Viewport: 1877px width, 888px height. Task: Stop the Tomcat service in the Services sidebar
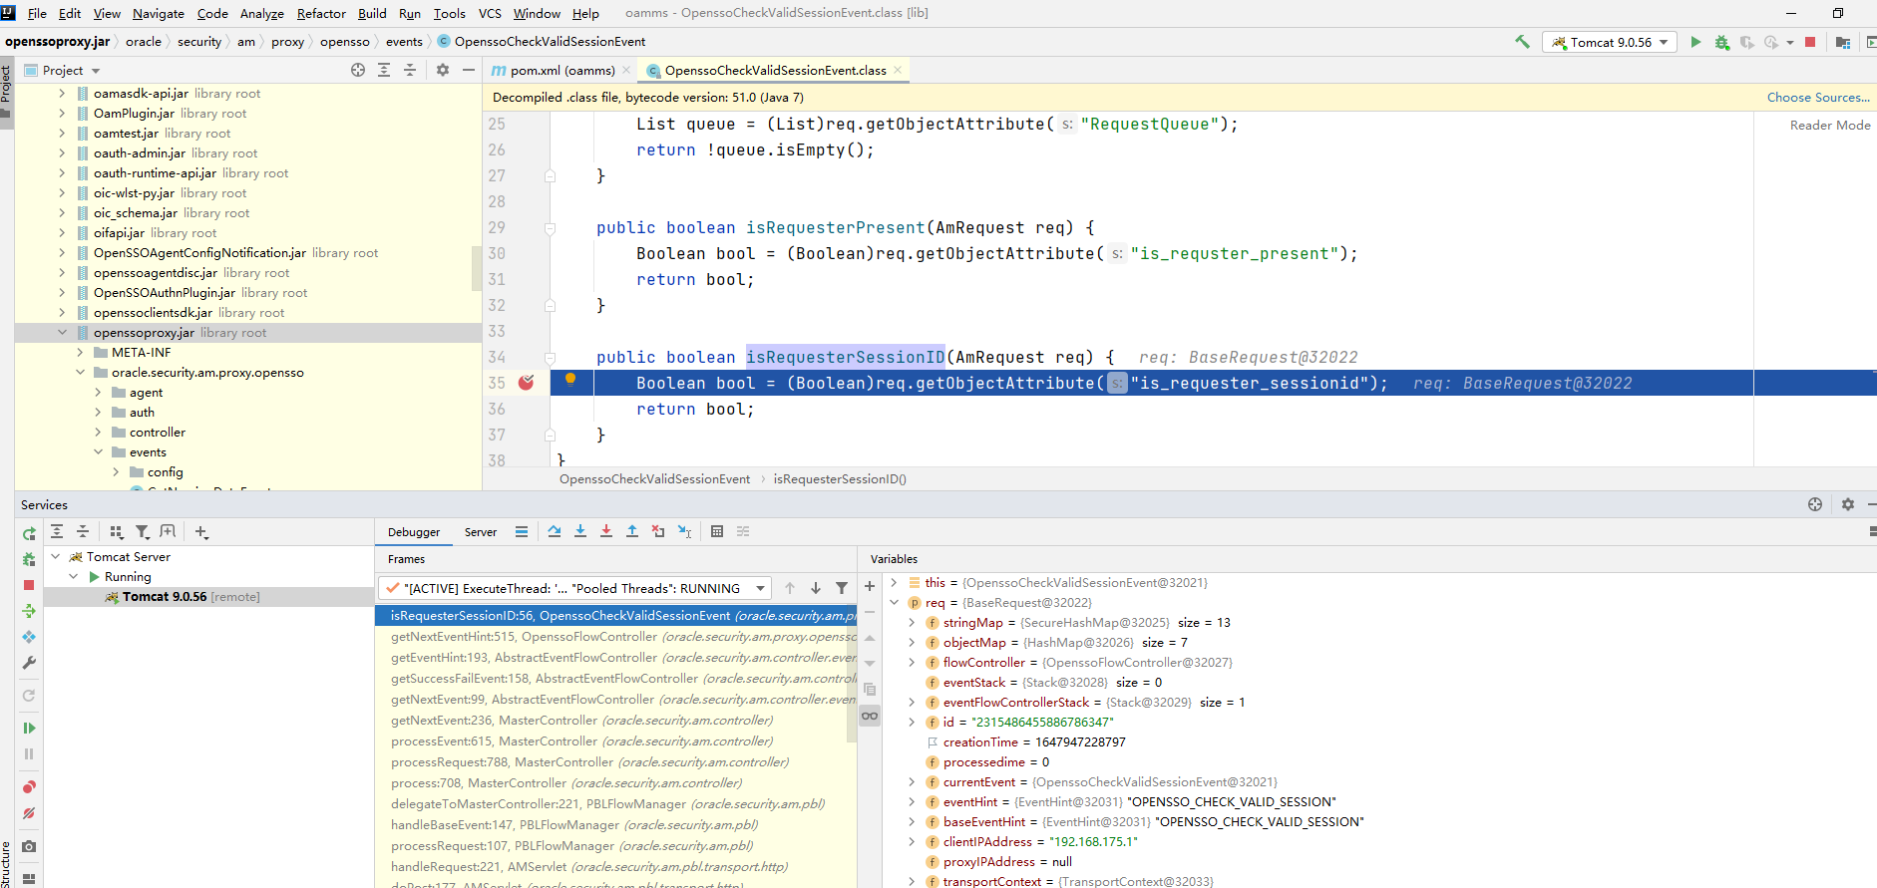(29, 585)
